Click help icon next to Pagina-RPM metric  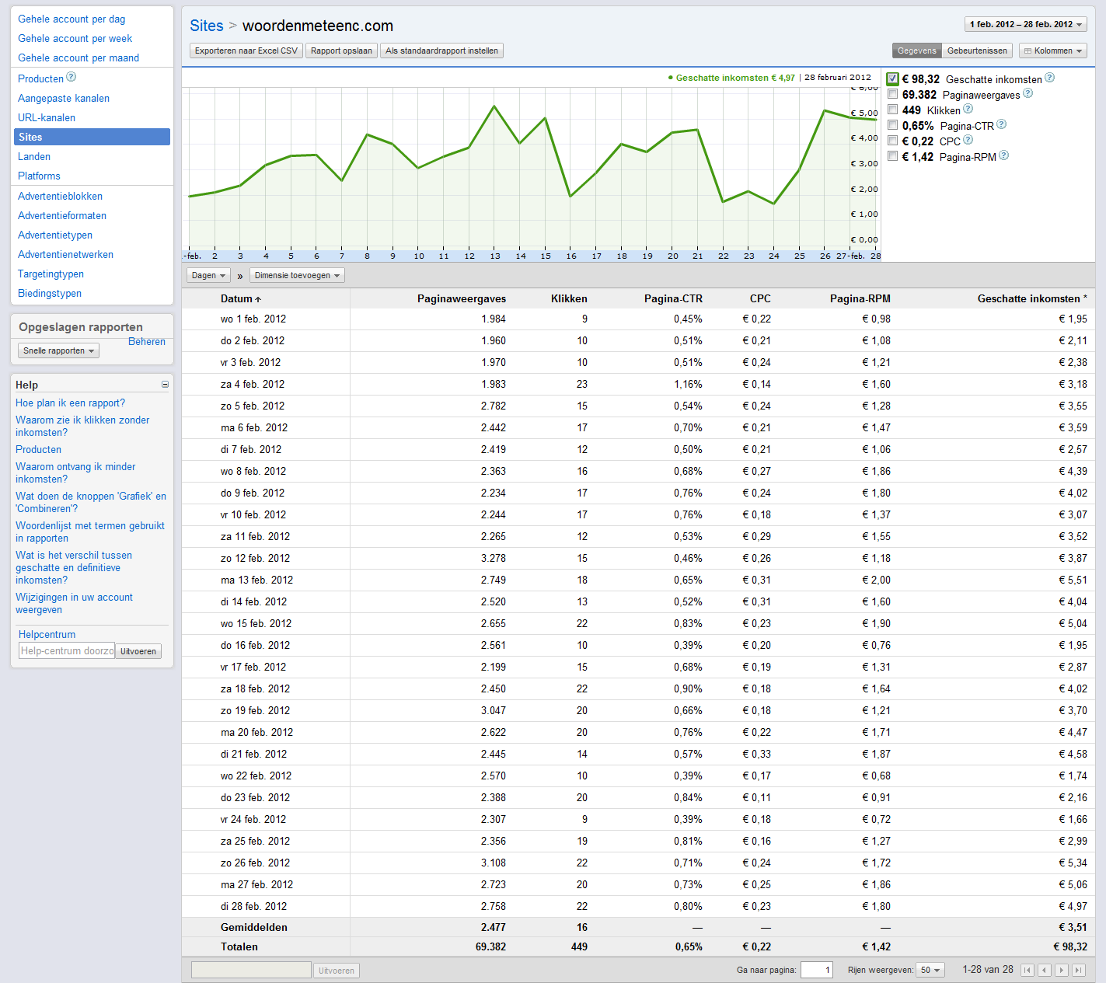tap(1003, 155)
